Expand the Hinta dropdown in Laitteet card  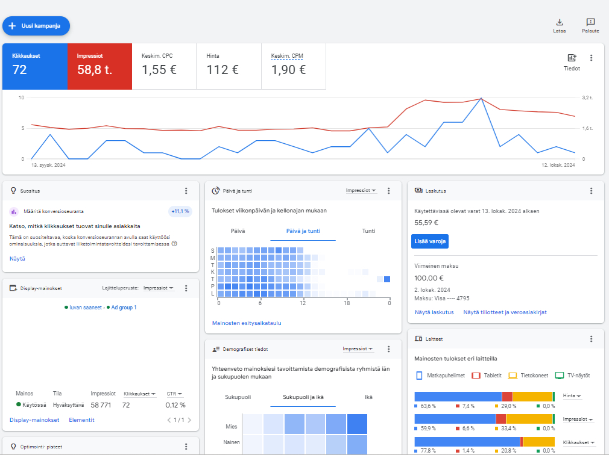pyautogui.click(x=572, y=396)
